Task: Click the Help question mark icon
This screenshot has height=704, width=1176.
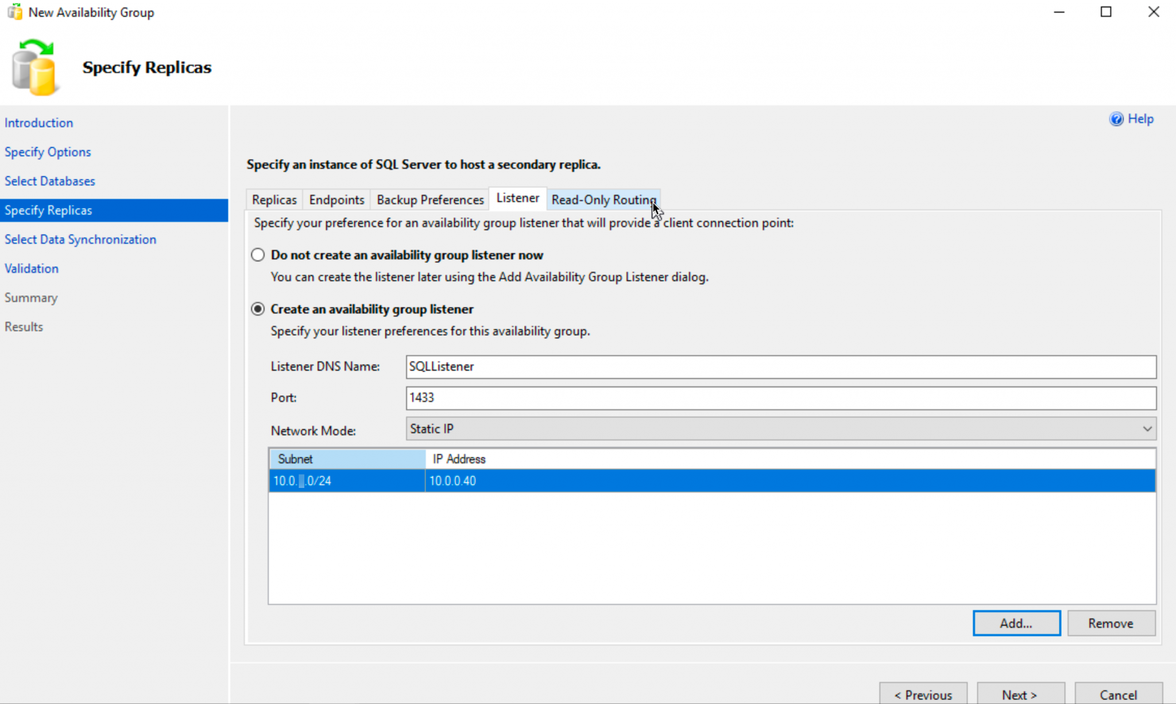Action: (1116, 119)
